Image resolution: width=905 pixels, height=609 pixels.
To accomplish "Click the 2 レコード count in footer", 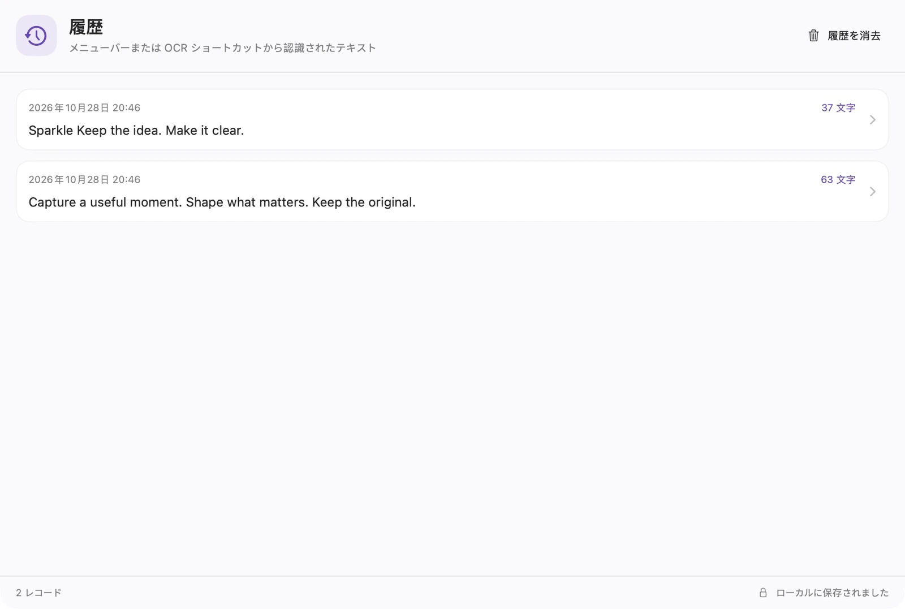I will point(38,593).
